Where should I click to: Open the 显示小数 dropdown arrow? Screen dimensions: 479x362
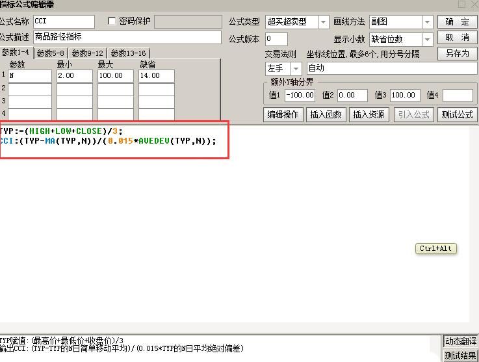pos(427,40)
